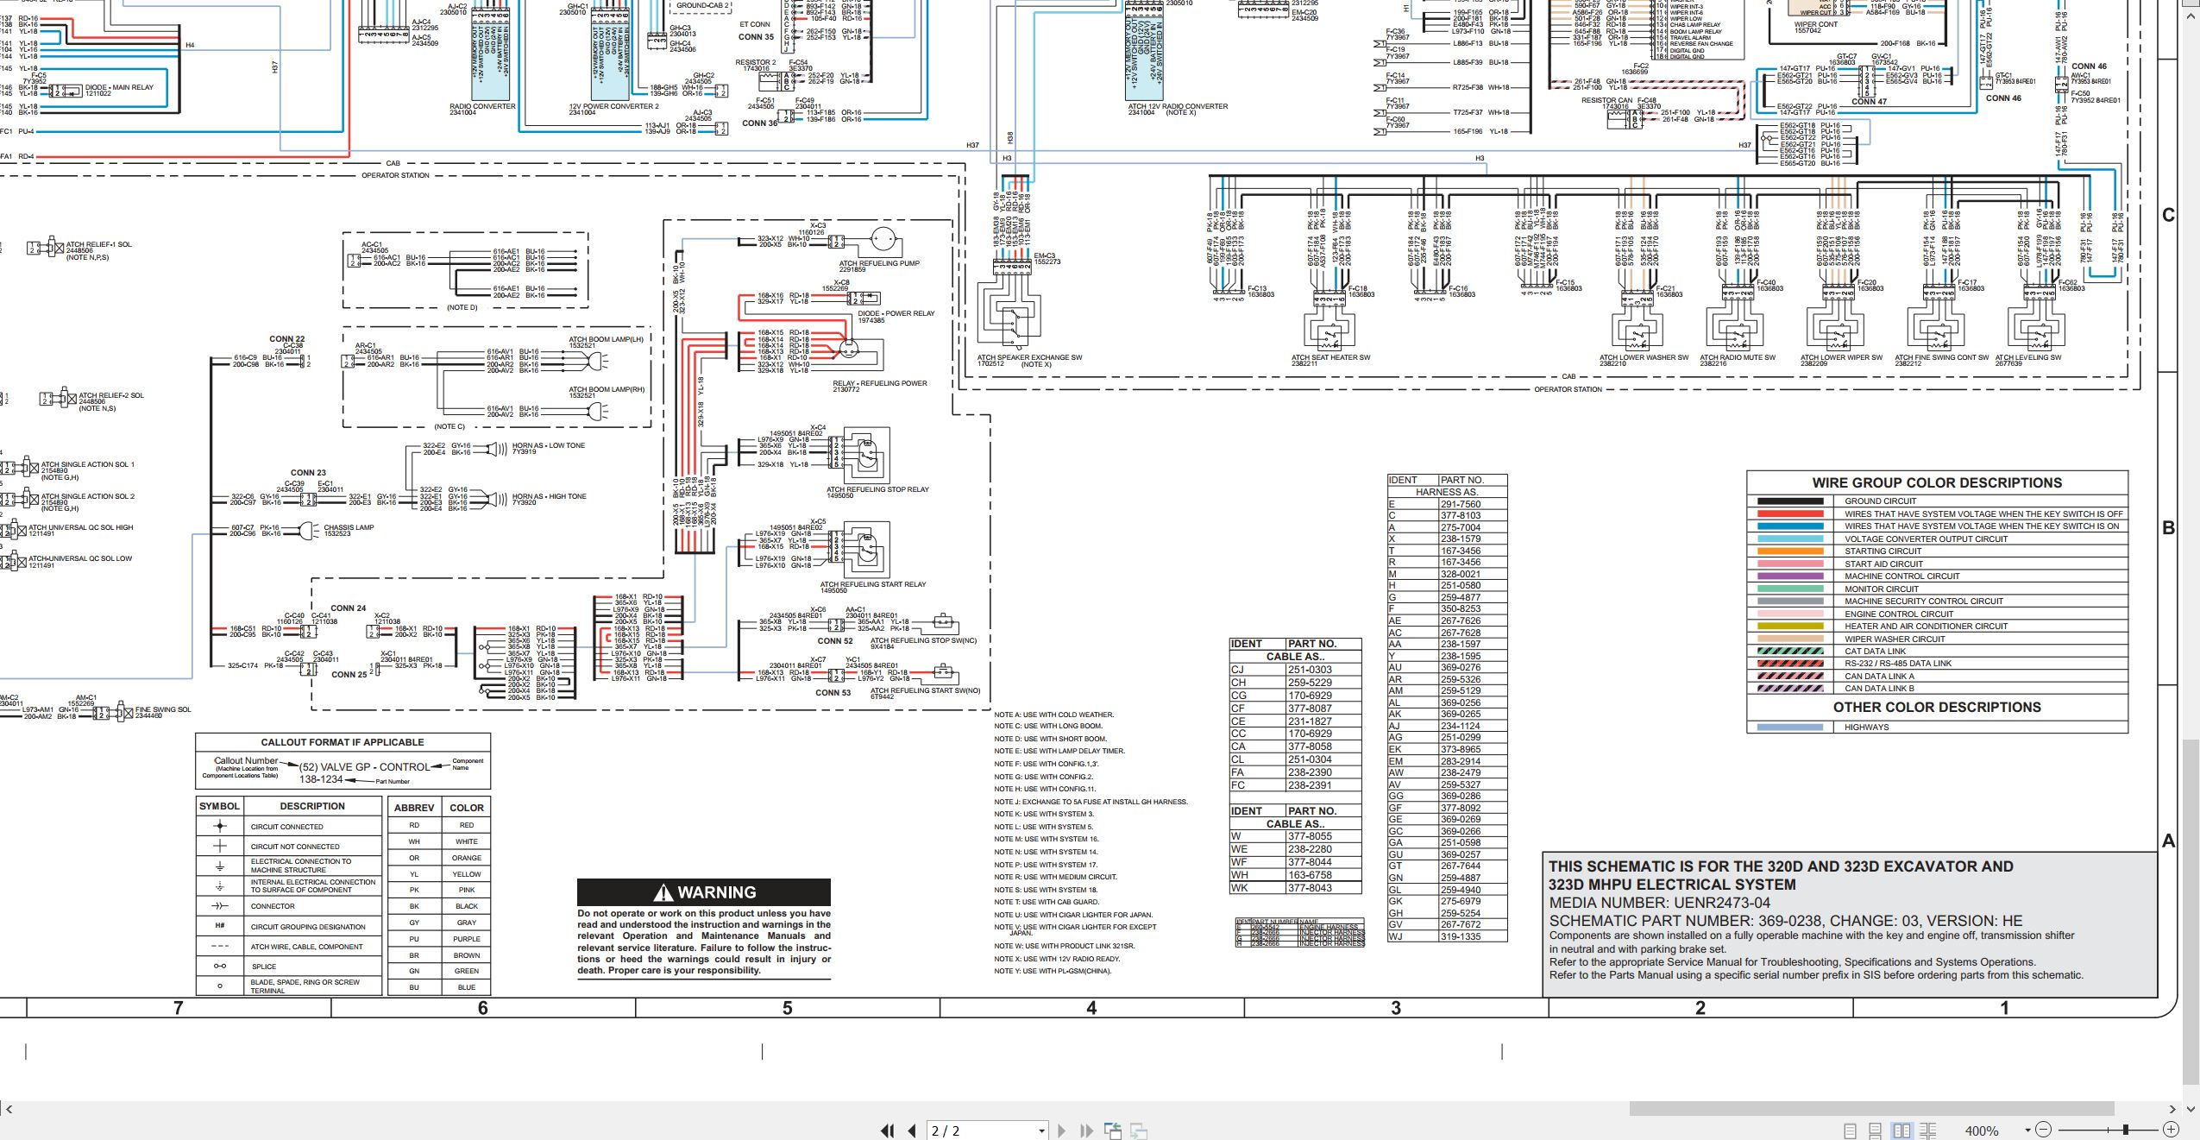Switch to two-page continuous view

1928,1131
